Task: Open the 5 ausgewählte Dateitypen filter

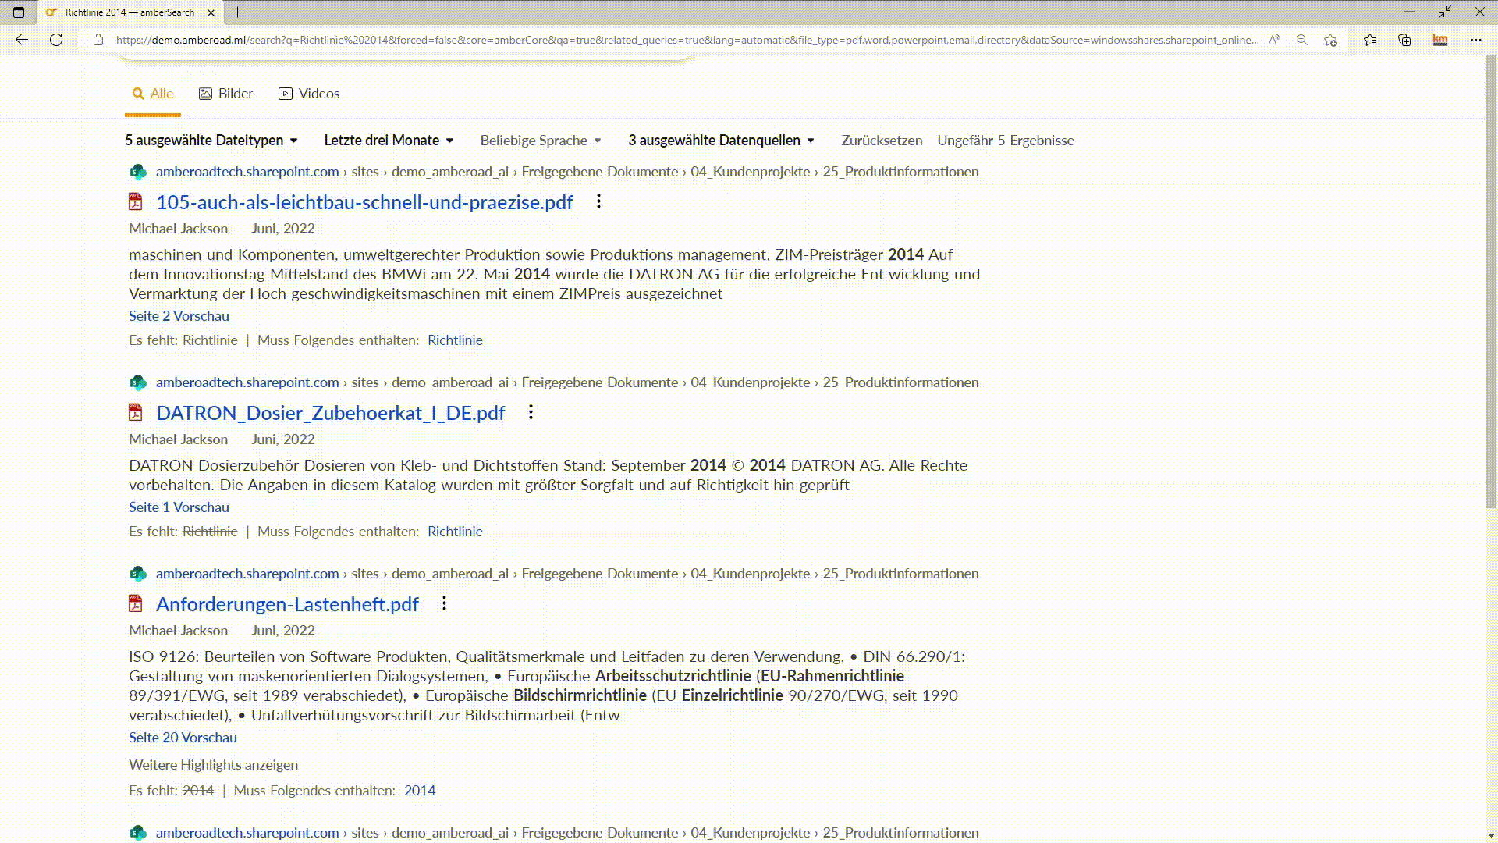Action: pyautogui.click(x=211, y=140)
